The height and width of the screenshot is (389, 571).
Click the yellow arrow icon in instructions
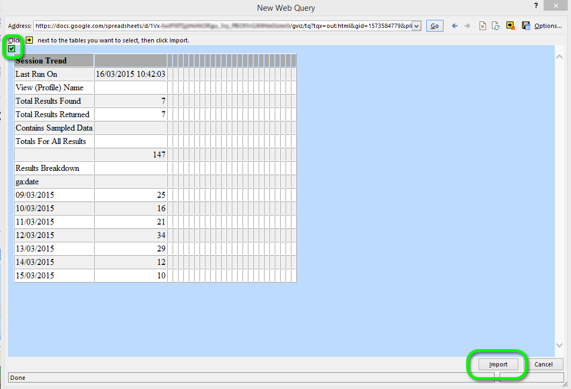(29, 40)
